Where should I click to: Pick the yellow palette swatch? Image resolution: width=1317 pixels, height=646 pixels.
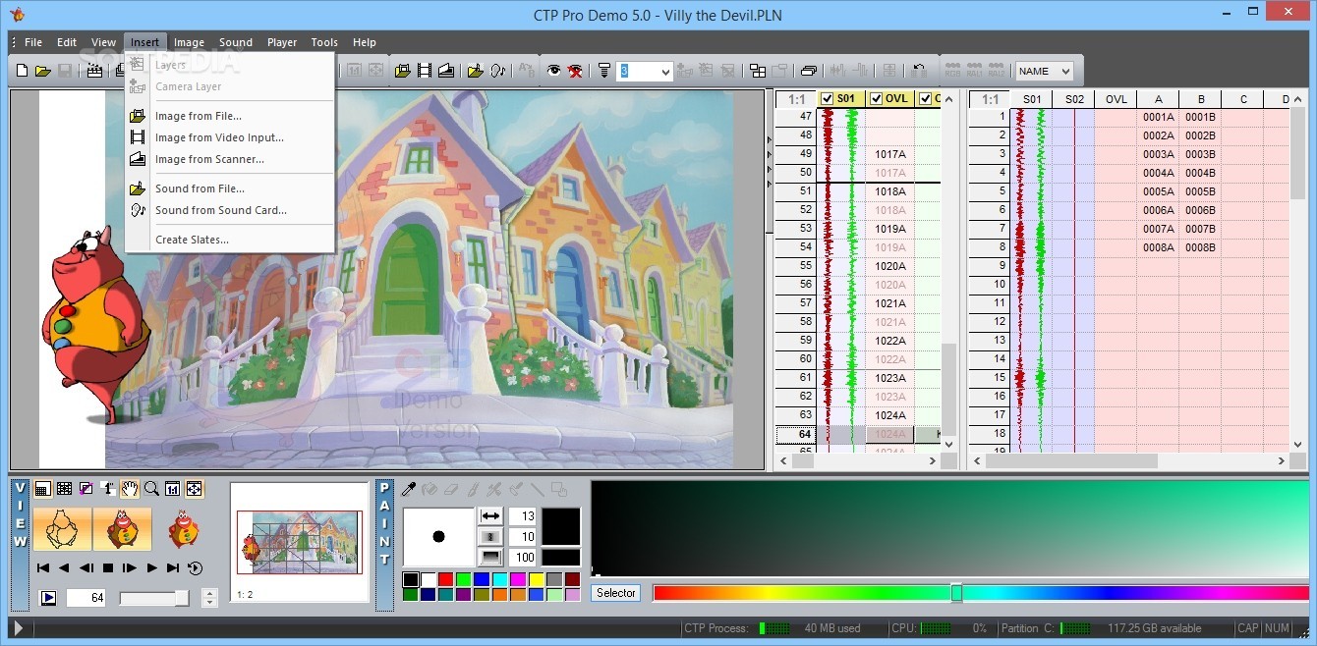click(537, 579)
